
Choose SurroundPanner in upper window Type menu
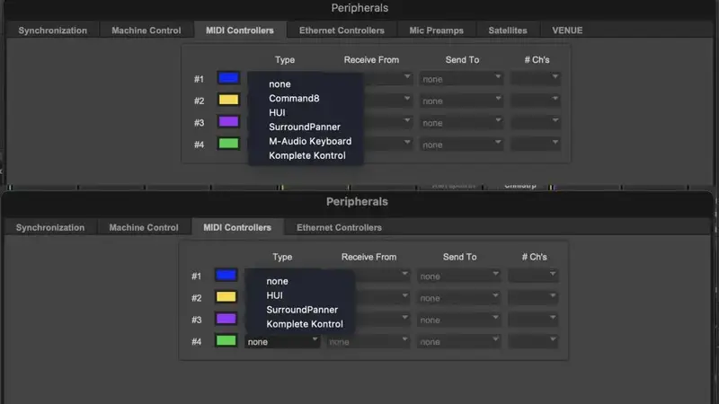click(x=306, y=127)
